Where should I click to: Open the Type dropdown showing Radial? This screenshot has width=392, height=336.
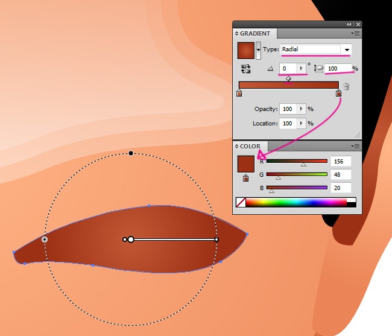347,49
